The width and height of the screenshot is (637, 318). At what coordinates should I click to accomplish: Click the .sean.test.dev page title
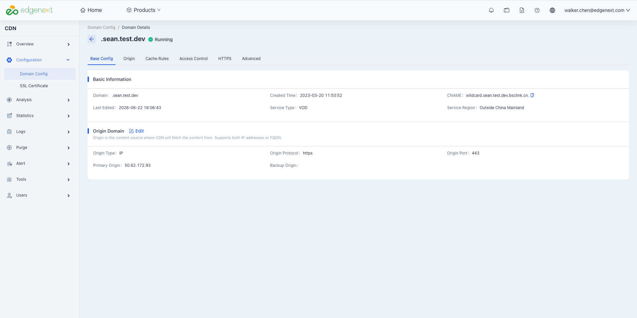click(x=123, y=39)
